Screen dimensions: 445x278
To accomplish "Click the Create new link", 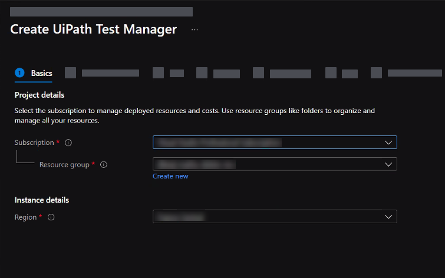I will click(x=170, y=176).
